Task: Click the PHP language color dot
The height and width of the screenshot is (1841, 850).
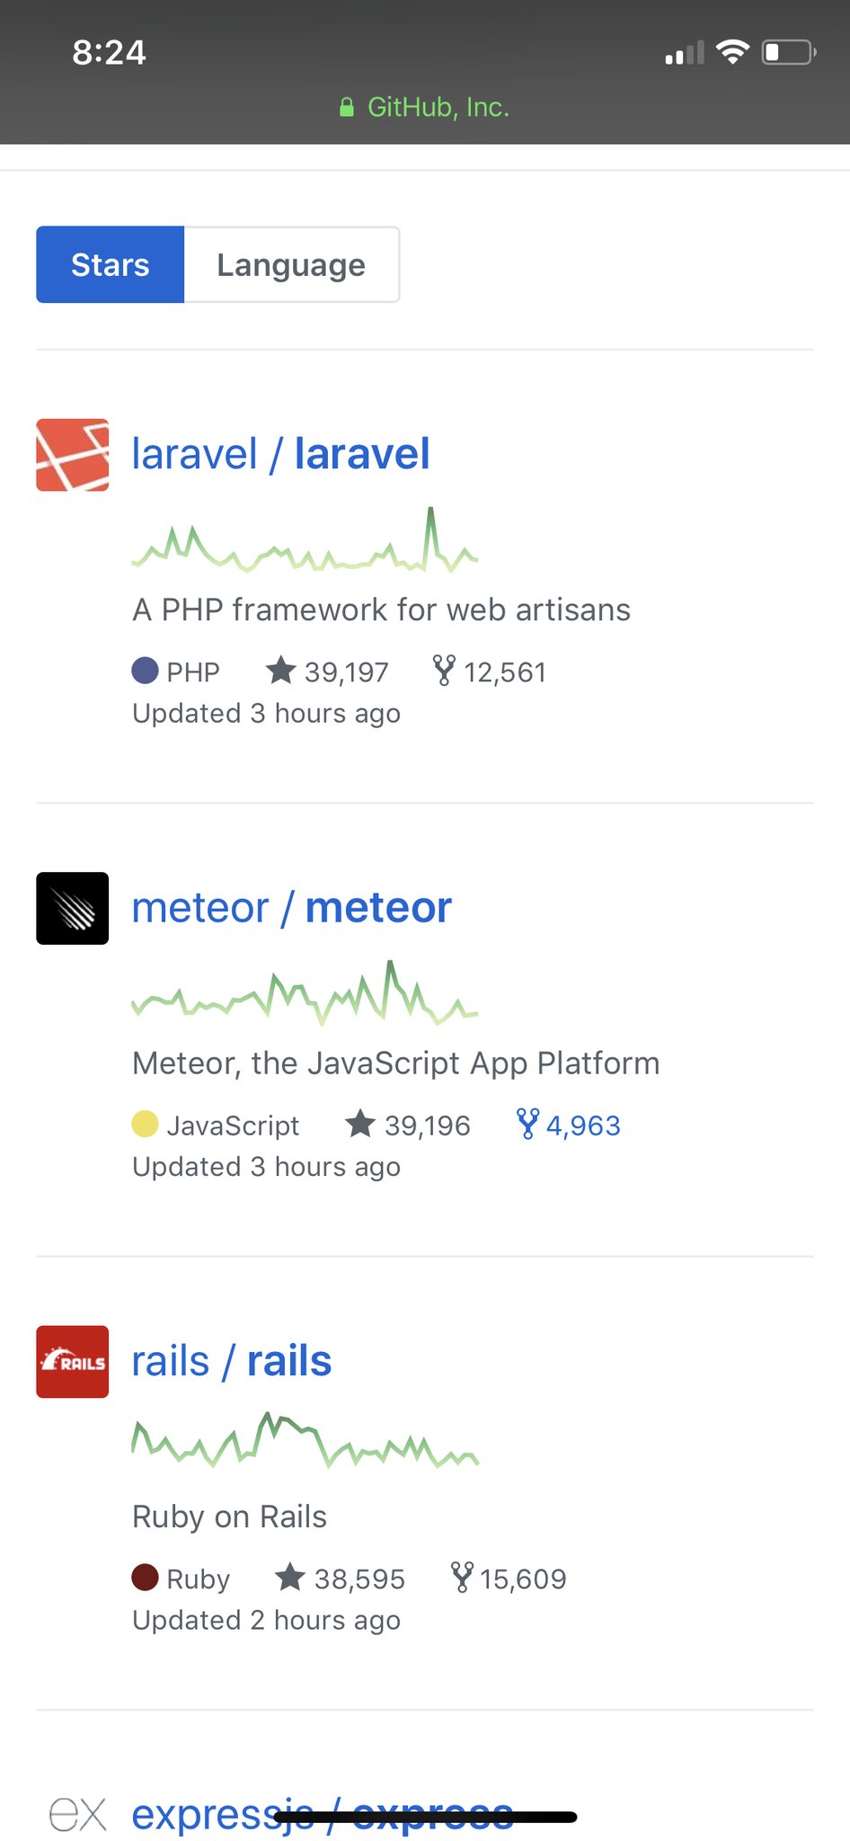Action: point(145,671)
